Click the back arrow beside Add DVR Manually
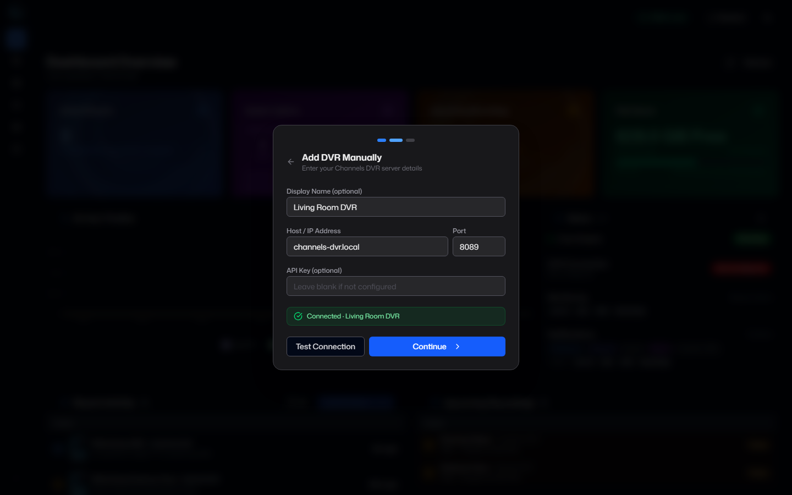 (x=291, y=162)
